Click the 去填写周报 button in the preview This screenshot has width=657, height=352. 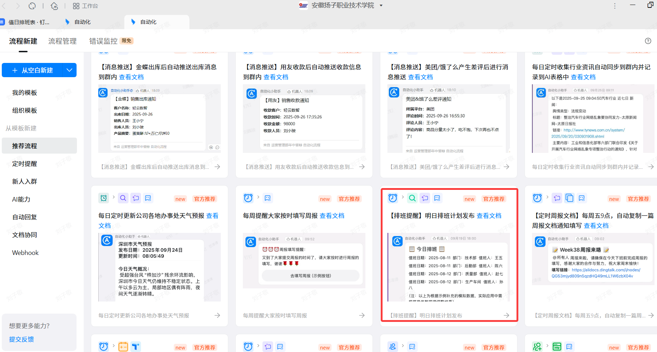310,276
